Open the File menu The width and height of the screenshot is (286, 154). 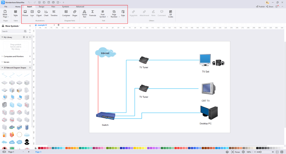point(6,6)
